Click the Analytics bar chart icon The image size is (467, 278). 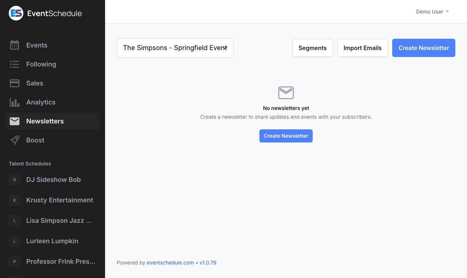point(15,102)
